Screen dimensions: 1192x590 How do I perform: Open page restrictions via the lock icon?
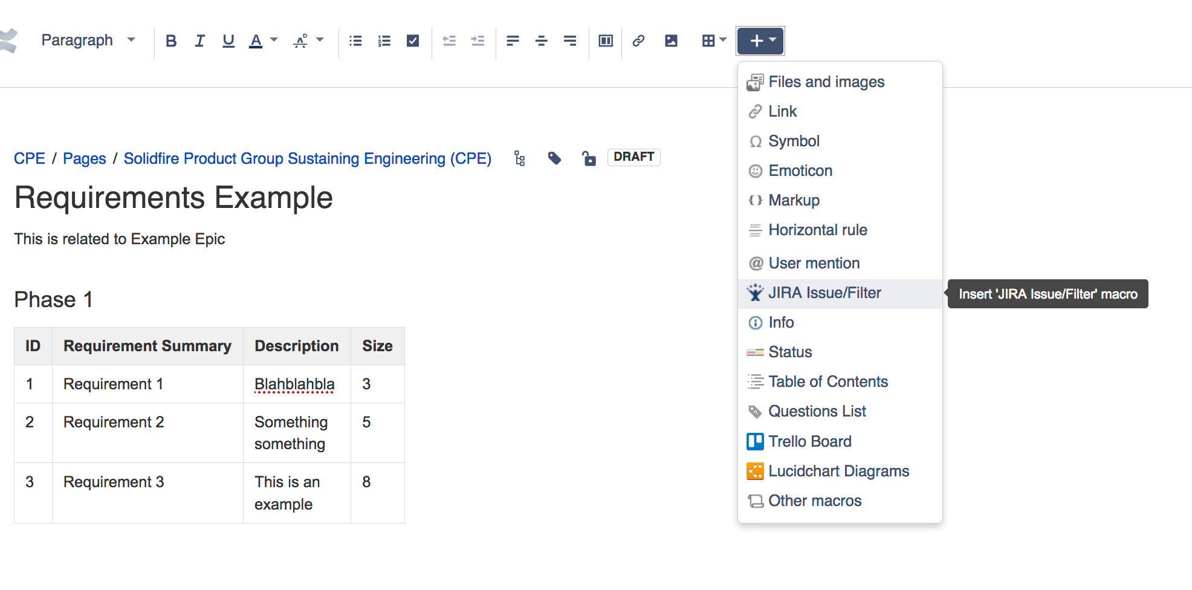[x=589, y=158]
